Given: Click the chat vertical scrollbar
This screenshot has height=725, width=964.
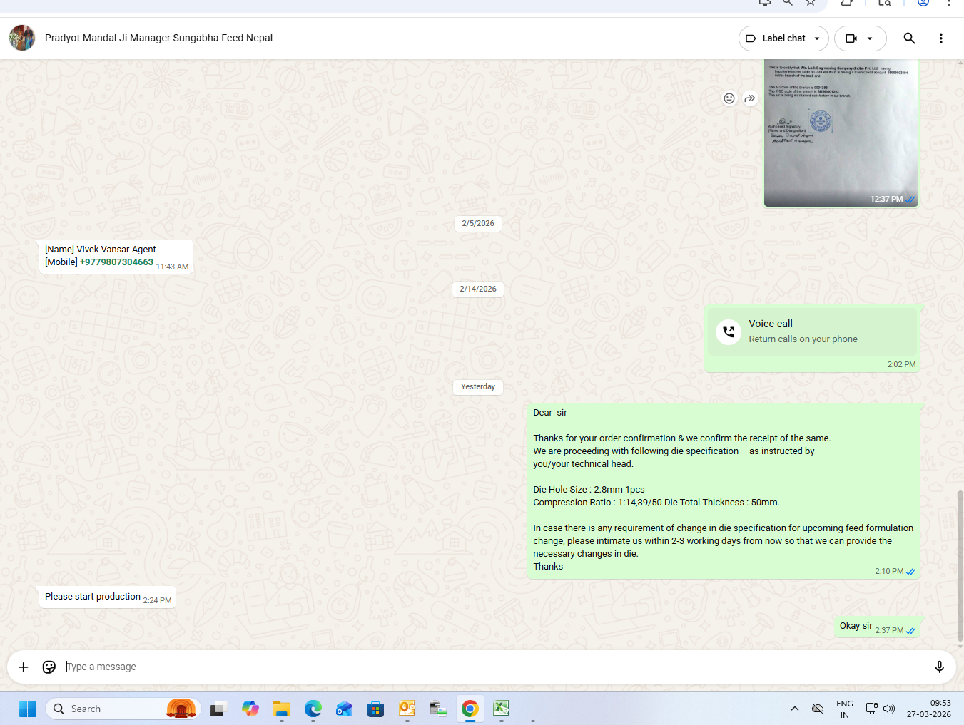Looking at the screenshot, I should pos(960,563).
